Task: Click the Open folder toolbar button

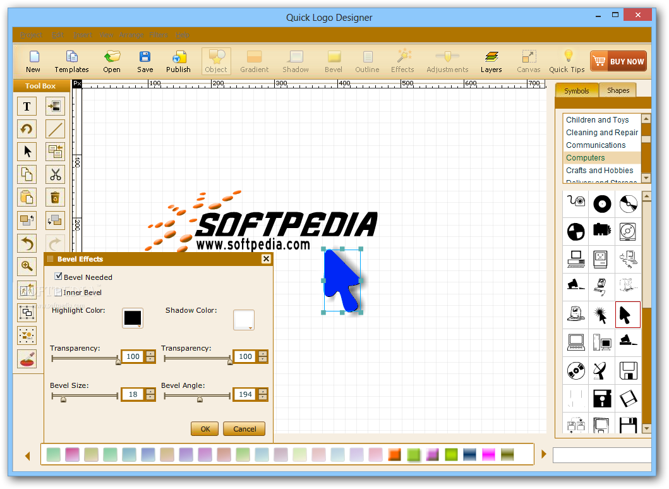Action: [x=112, y=61]
